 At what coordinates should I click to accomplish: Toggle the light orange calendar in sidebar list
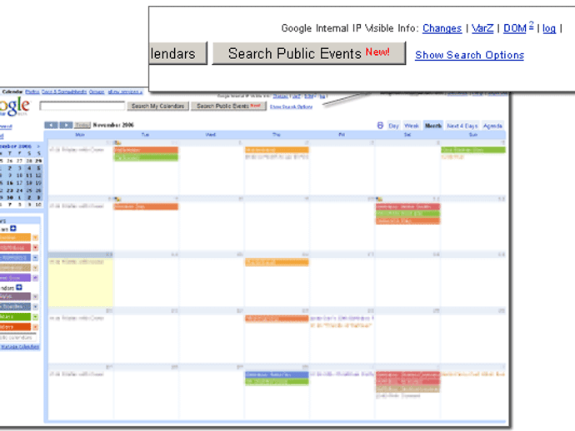pos(15,238)
